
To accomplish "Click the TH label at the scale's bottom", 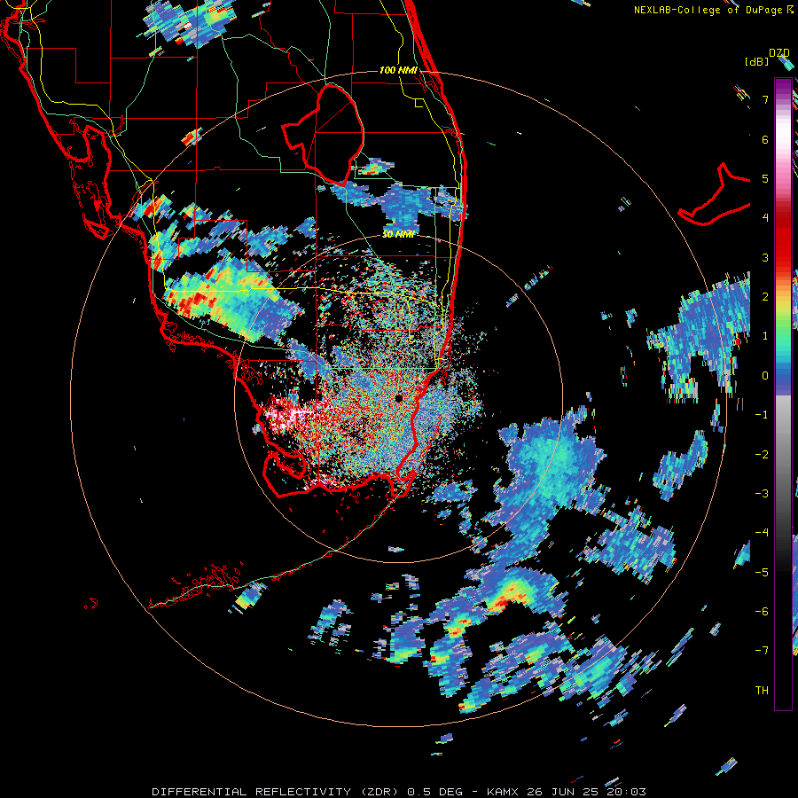I will [x=762, y=690].
